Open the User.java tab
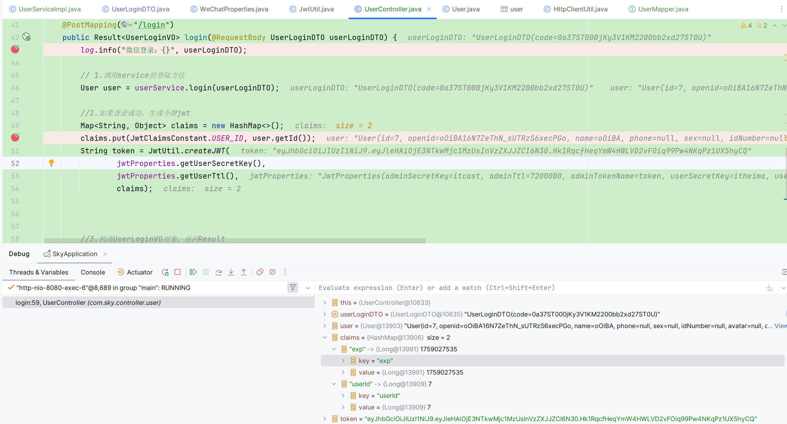 point(461,9)
